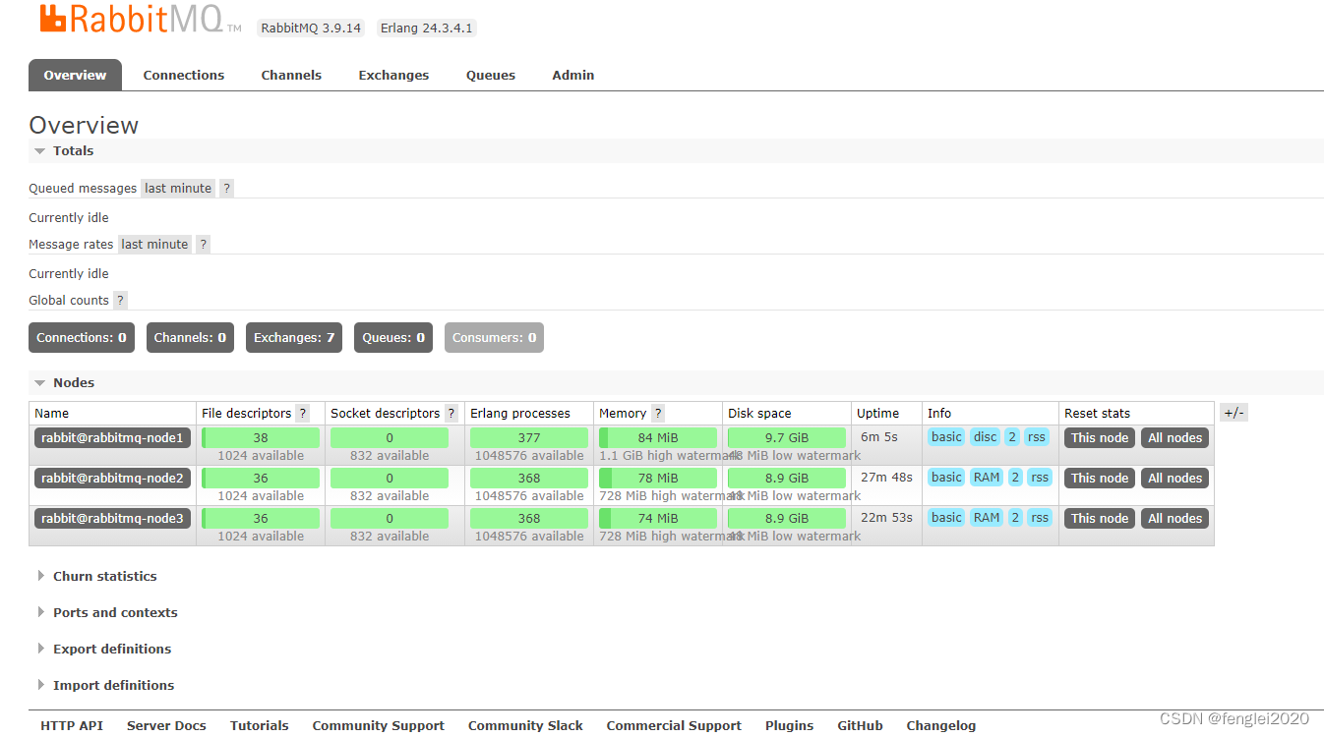Click node2 uptime value 27m 48s
Image resolution: width=1324 pixels, height=737 pixels.
click(886, 478)
